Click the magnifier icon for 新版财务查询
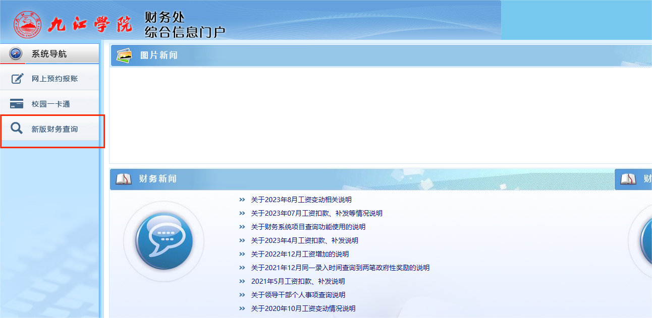This screenshot has width=652, height=318. (17, 129)
